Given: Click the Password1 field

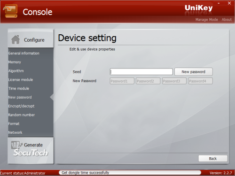Looking at the screenshot, I should pos(122,81).
